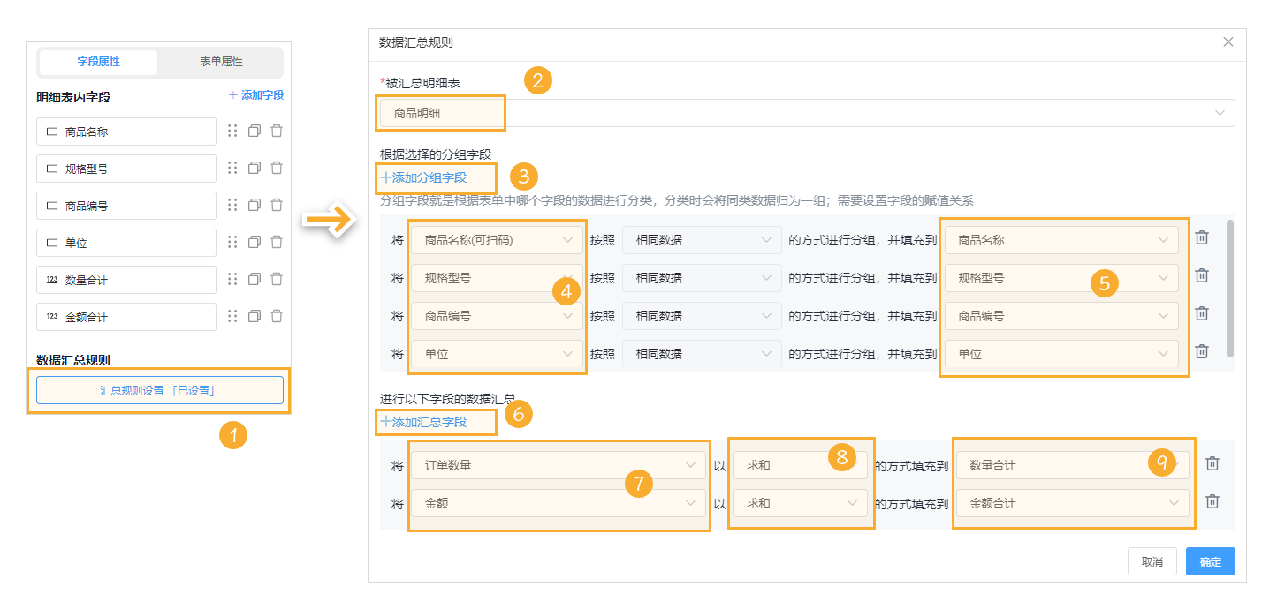Image resolution: width=1277 pixels, height=609 pixels.
Task: Click the delete icon for 商品名称 field
Action: tap(277, 131)
